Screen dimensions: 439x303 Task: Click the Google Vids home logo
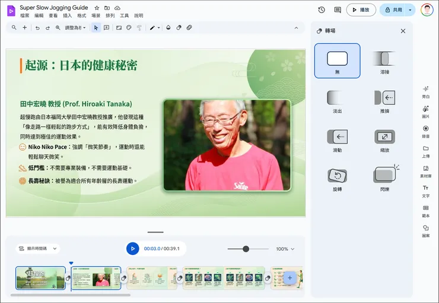[x=11, y=11]
